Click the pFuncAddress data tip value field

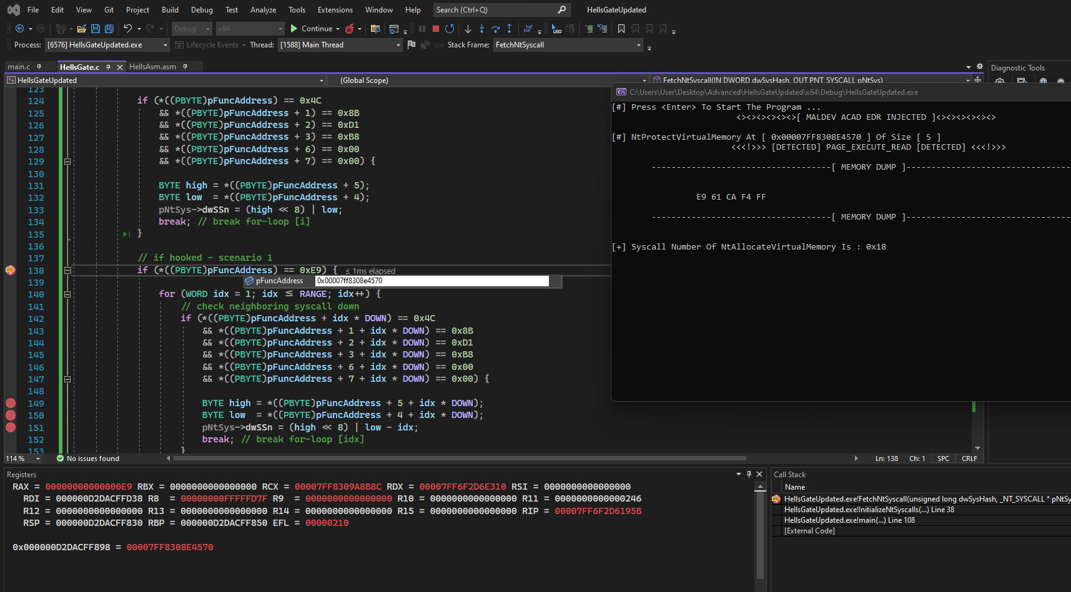432,281
